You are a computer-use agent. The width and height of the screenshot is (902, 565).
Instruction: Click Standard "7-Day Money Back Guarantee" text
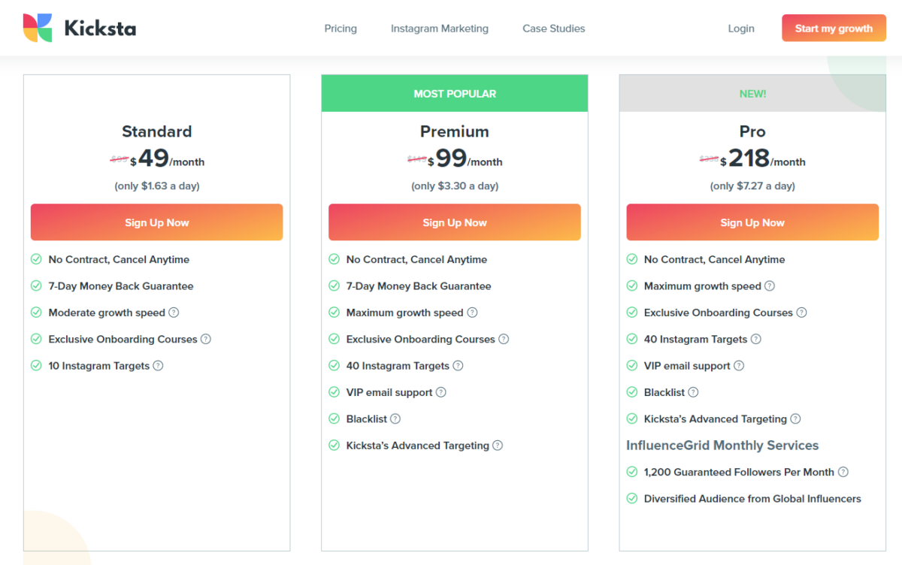(x=121, y=286)
